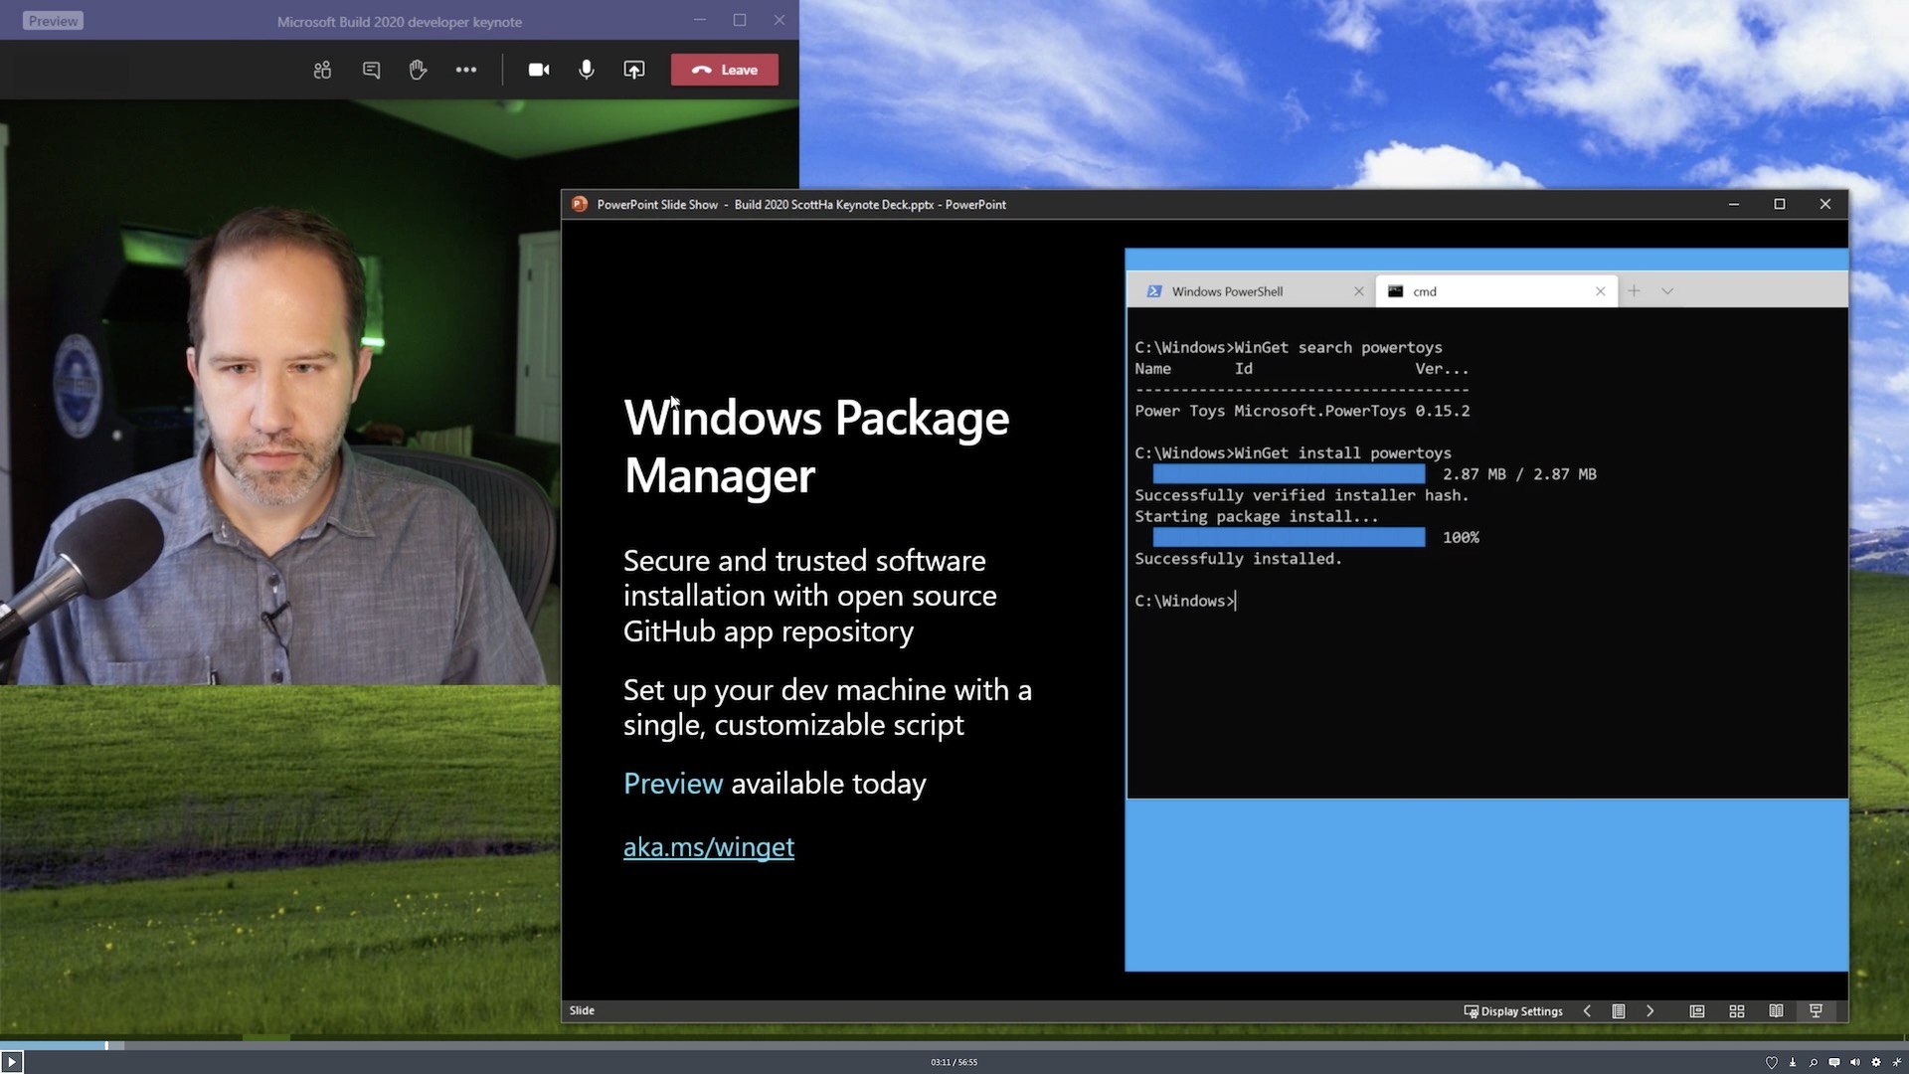Click the share content icon
The width and height of the screenshot is (1909, 1074).
(x=634, y=70)
